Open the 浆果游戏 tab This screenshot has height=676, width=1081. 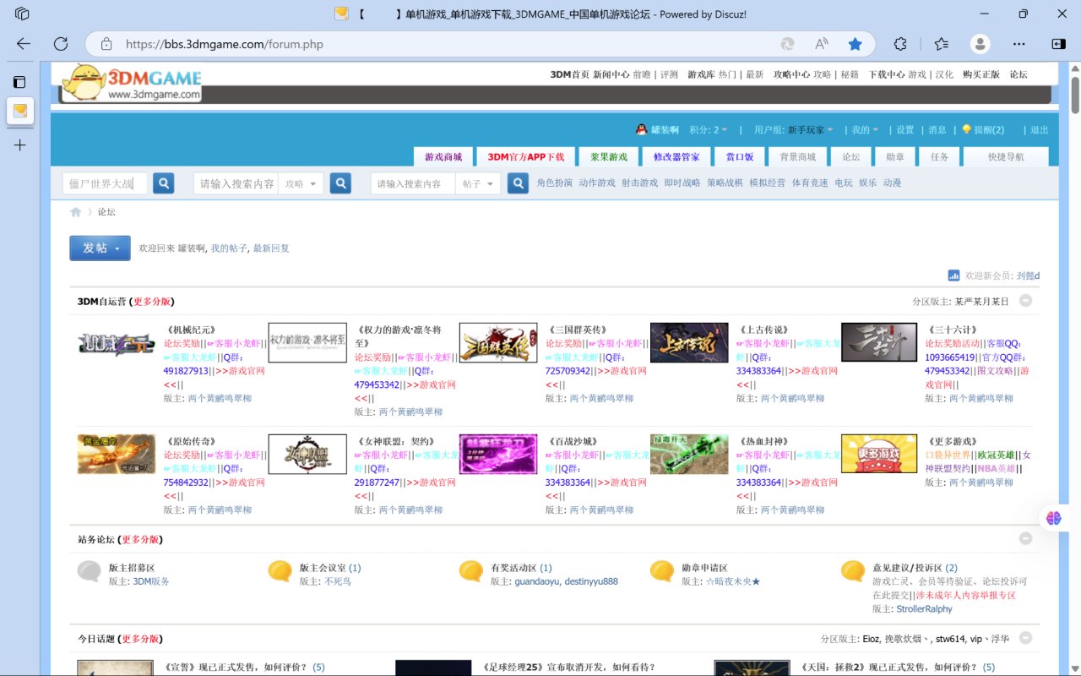[609, 156]
